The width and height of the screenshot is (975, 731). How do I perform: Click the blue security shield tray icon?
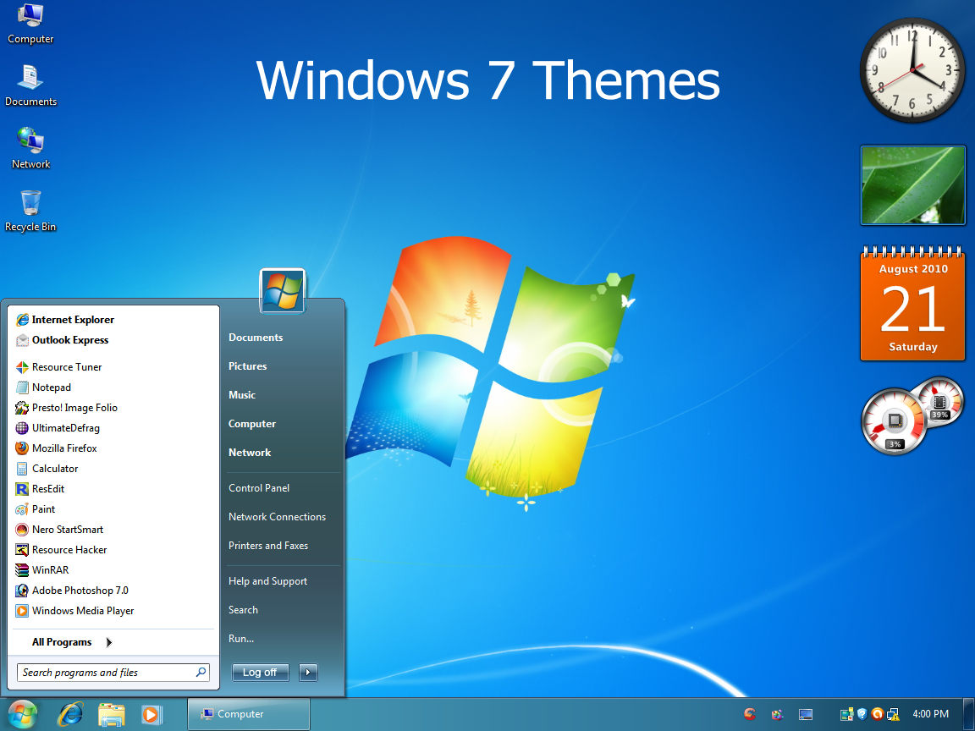coord(862,713)
